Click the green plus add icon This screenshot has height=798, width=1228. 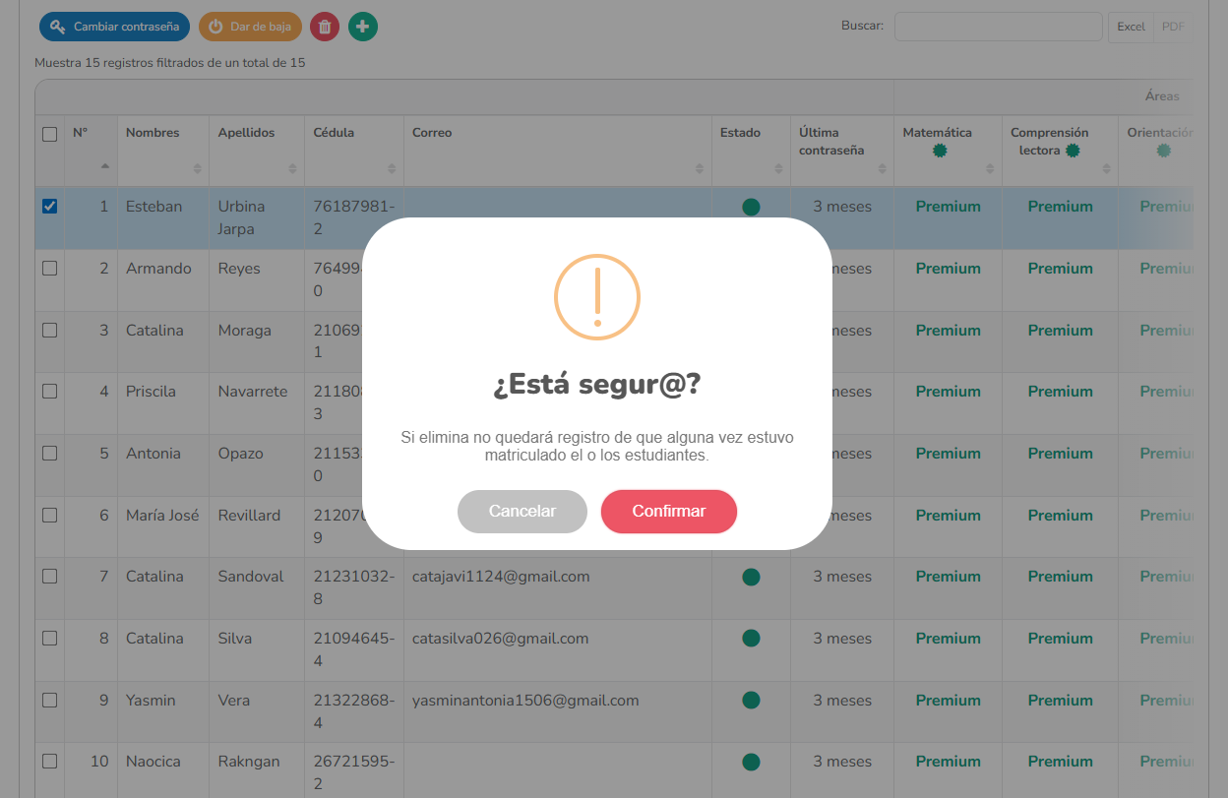pyautogui.click(x=363, y=27)
